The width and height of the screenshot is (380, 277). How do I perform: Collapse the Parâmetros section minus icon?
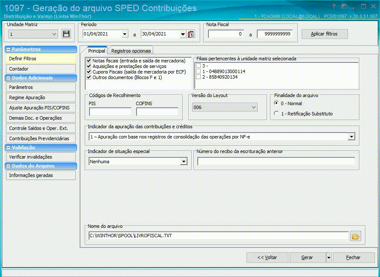tap(8, 50)
